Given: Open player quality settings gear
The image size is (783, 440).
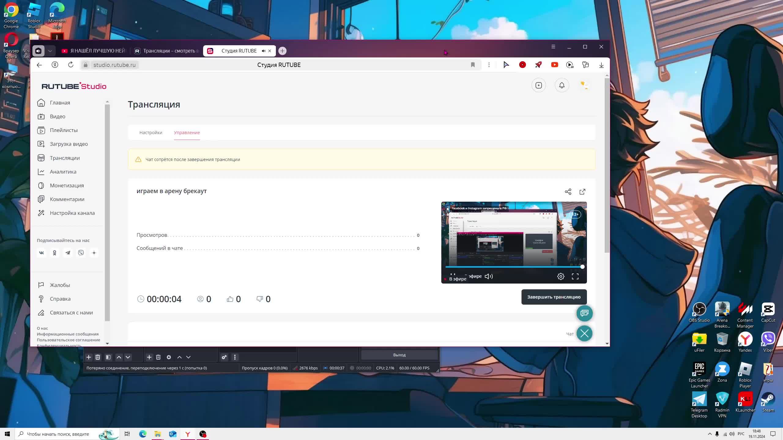Looking at the screenshot, I should pos(561,276).
